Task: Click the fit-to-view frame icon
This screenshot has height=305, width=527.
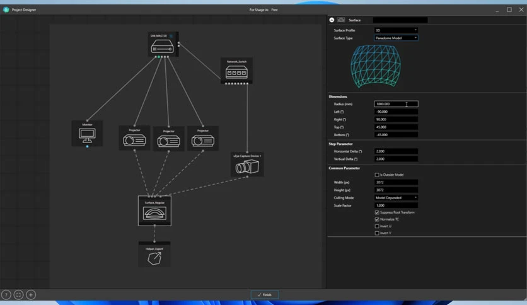Action: [x=18, y=294]
